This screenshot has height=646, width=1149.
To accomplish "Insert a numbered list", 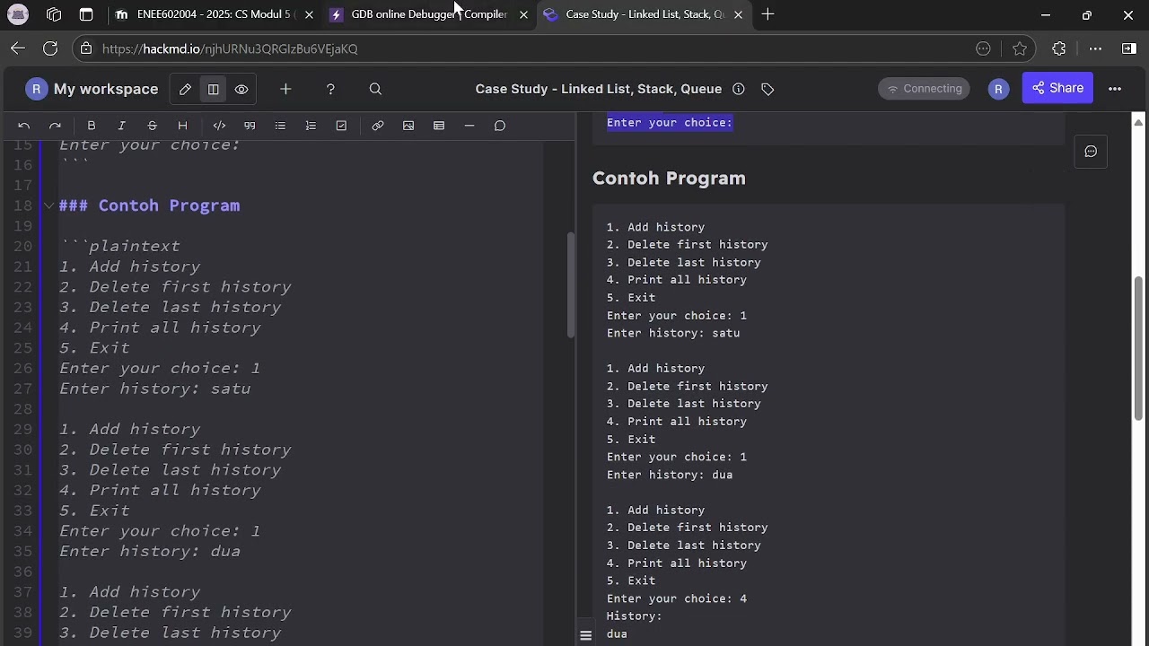I will click(311, 126).
